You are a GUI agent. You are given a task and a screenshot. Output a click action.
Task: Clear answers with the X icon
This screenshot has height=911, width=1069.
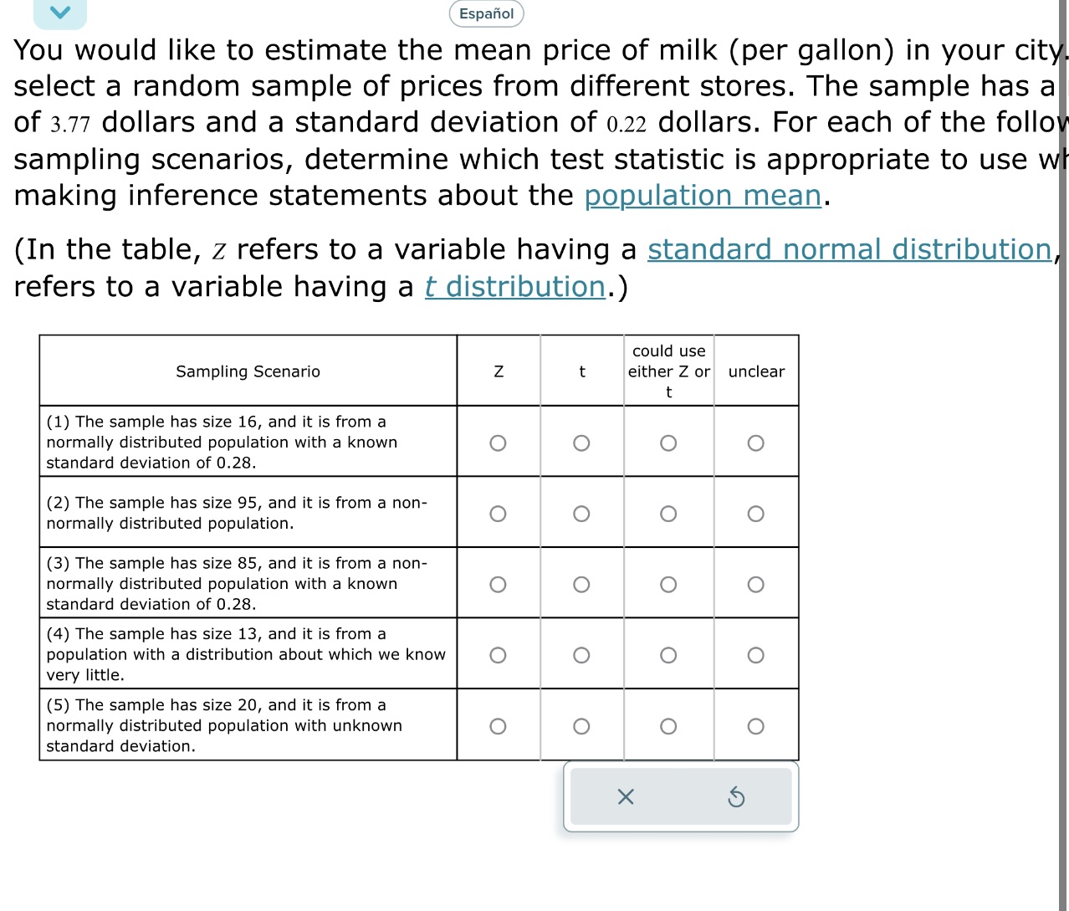(x=625, y=797)
